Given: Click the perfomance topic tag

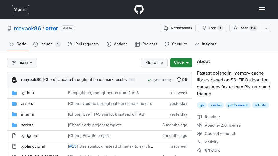Looking at the screenshot, I should [238, 105].
